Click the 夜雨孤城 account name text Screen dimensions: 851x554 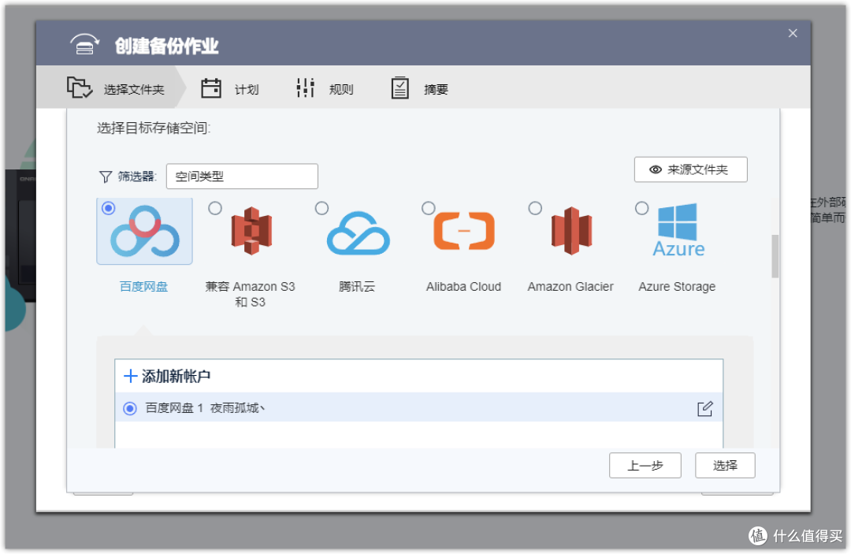pos(237,408)
